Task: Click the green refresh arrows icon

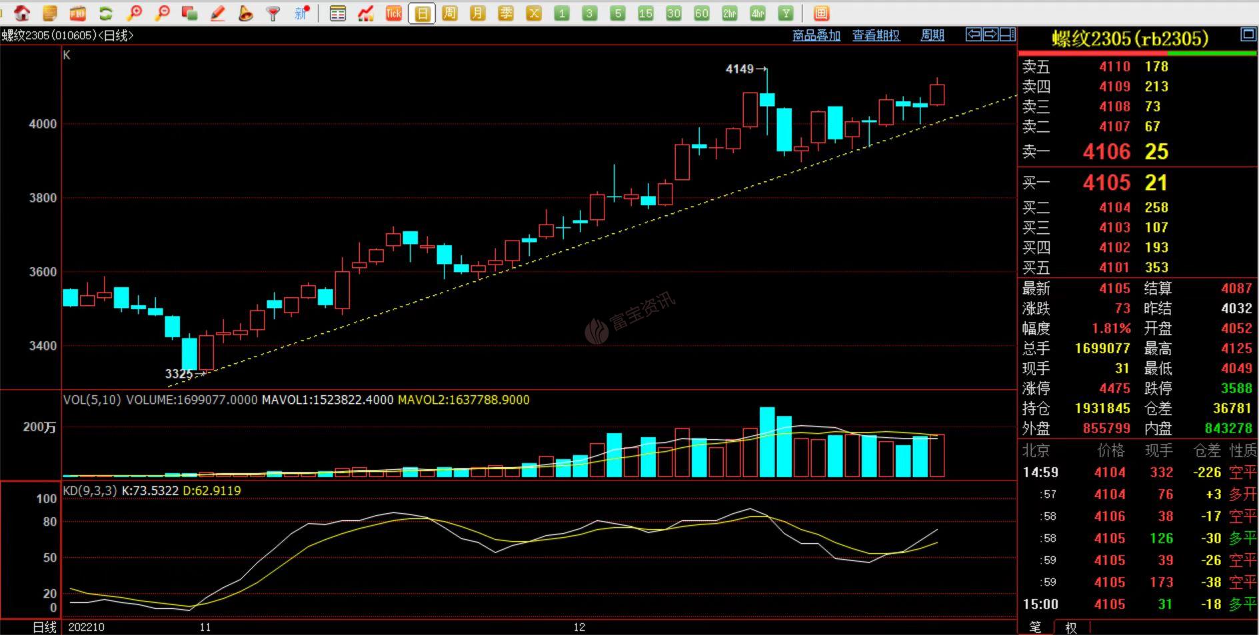Action: 106,13
